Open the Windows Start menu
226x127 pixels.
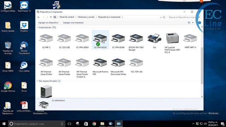(x=4, y=124)
